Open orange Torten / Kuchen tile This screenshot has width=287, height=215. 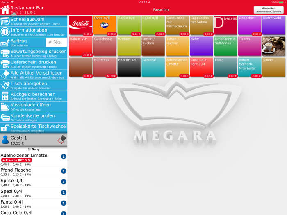pyautogui.click(x=177, y=46)
